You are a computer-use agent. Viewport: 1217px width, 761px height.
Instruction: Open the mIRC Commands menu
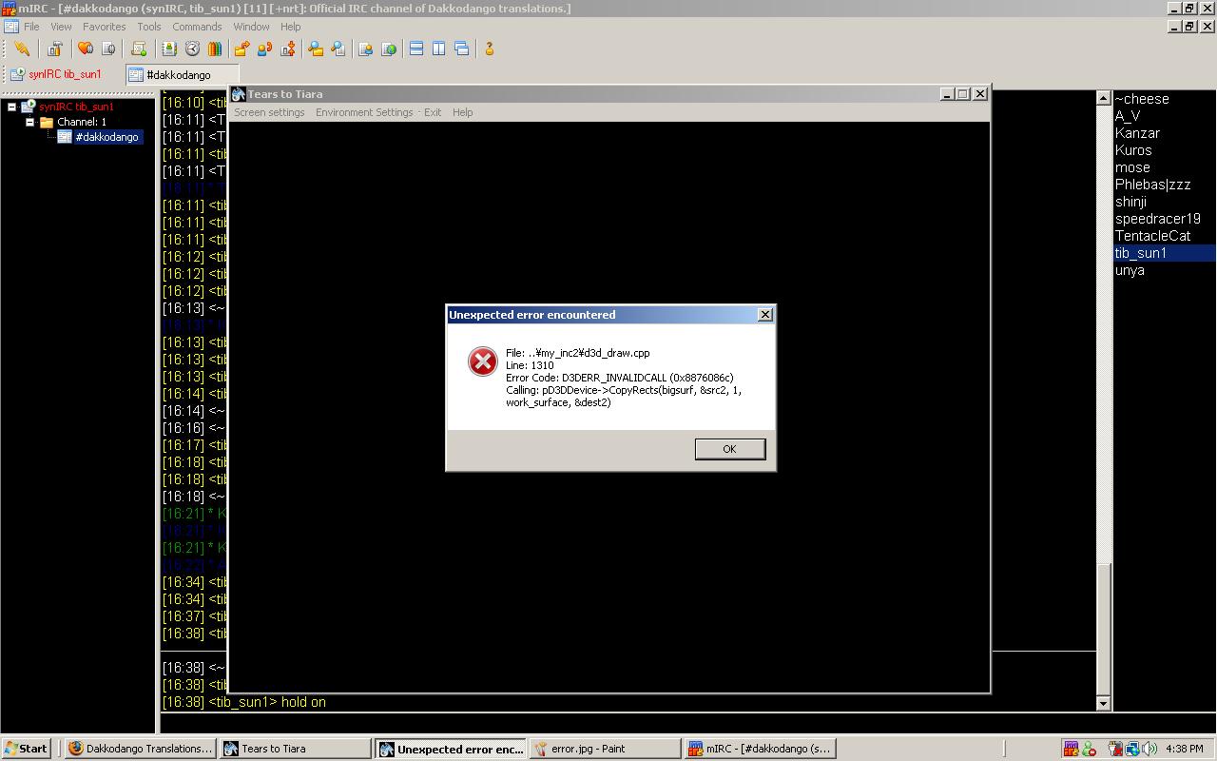tap(197, 27)
